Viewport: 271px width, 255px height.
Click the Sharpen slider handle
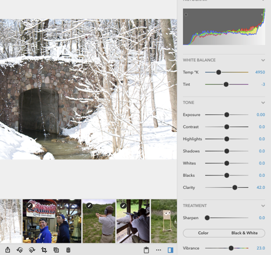click(x=207, y=218)
